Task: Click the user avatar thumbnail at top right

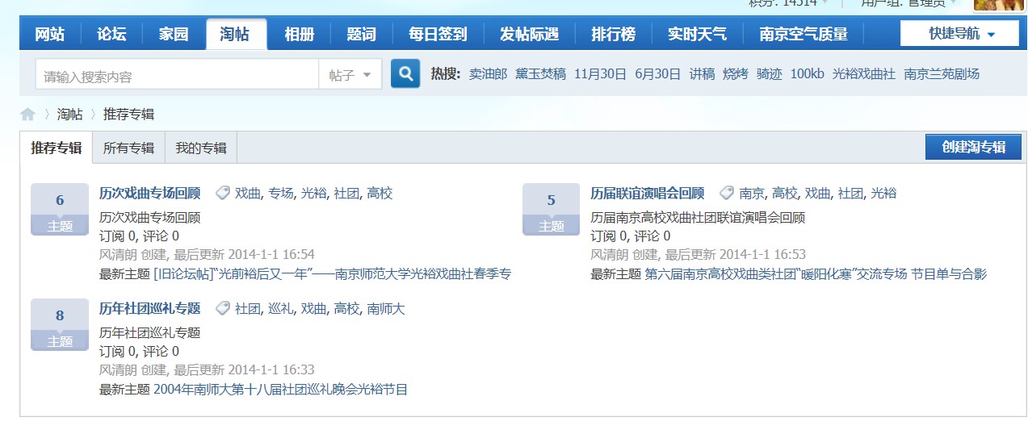Action: pyautogui.click(x=1000, y=4)
